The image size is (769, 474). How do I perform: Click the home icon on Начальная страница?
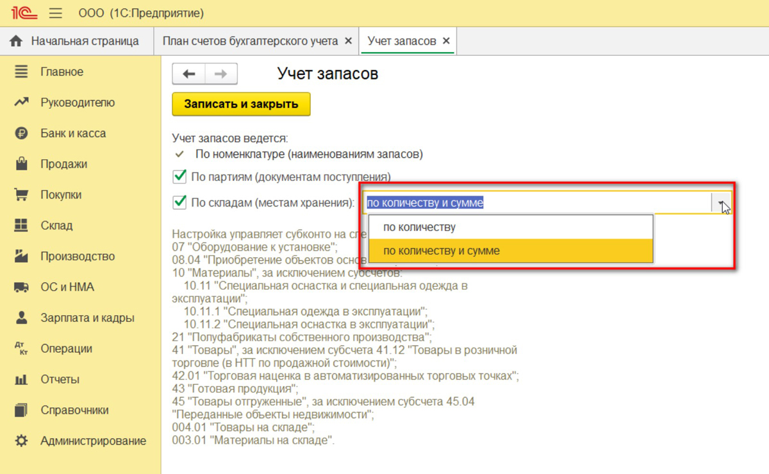[17, 41]
